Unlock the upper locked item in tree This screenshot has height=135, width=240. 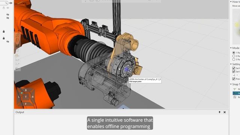click(4, 31)
